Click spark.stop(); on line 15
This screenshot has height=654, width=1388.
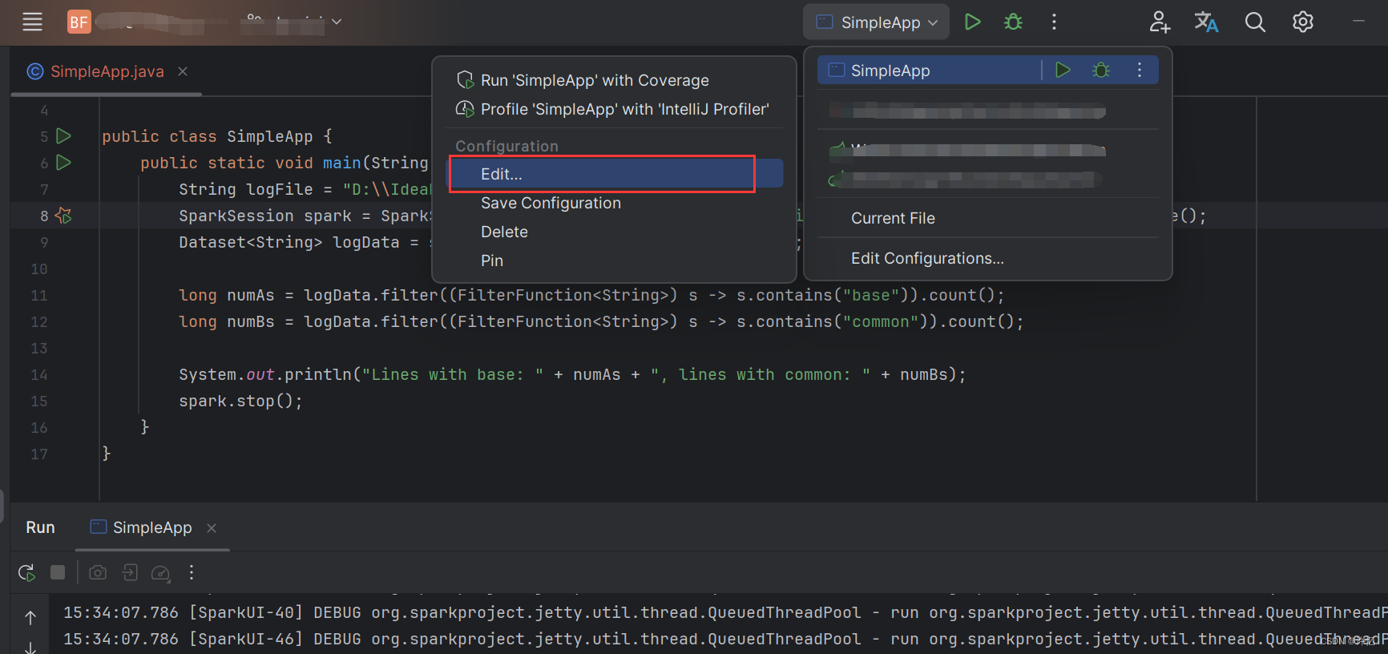[240, 402]
